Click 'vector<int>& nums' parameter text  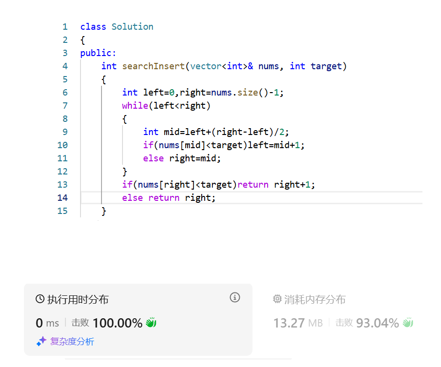point(234,66)
